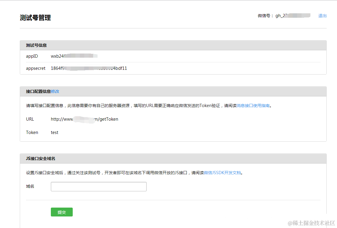
Task: Click the 测试号管理 page title
Action: [x=35, y=18]
